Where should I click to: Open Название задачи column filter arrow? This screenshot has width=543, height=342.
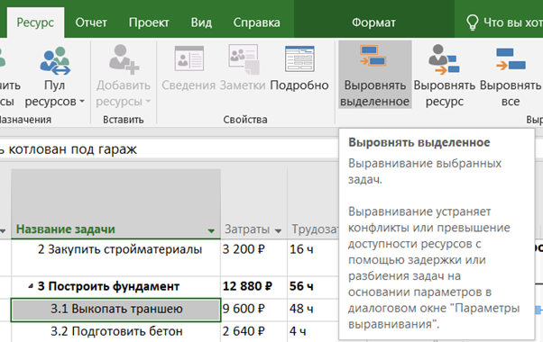211,230
